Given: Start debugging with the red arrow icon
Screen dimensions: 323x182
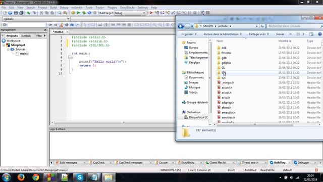Looking at the screenshot, I should point(151,13).
